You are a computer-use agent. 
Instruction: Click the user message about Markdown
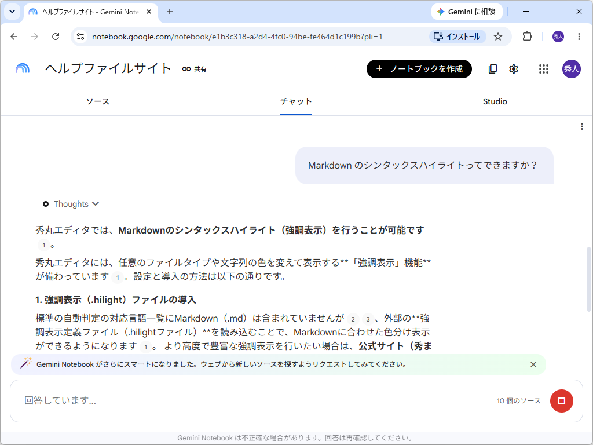point(424,165)
